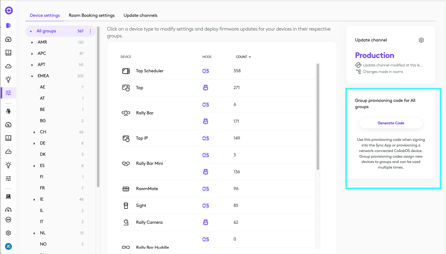Click Rally Bar's USB mode icon with count 171

205,122
